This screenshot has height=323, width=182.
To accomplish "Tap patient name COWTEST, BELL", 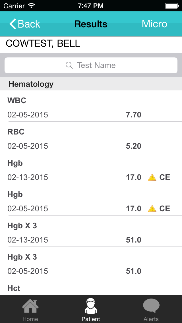I will [x=43, y=44].
